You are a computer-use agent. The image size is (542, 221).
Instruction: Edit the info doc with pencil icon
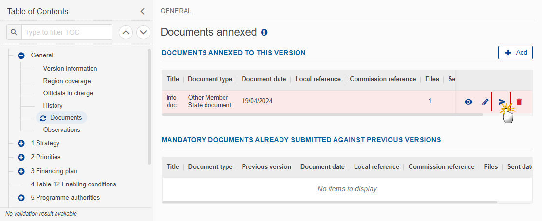(486, 102)
